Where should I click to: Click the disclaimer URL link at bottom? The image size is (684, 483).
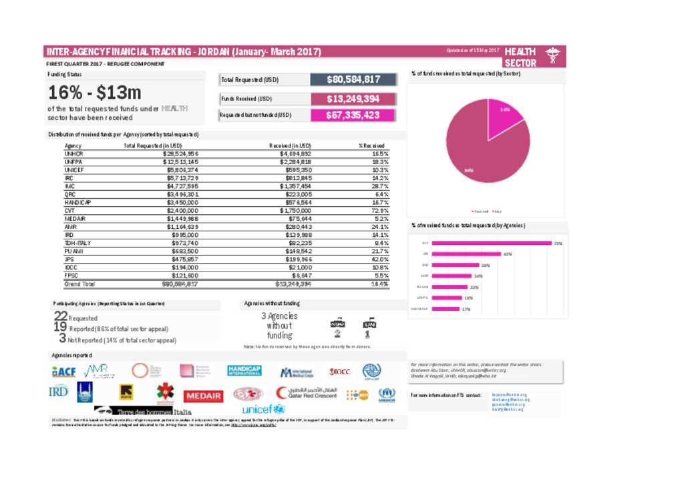tap(253, 425)
